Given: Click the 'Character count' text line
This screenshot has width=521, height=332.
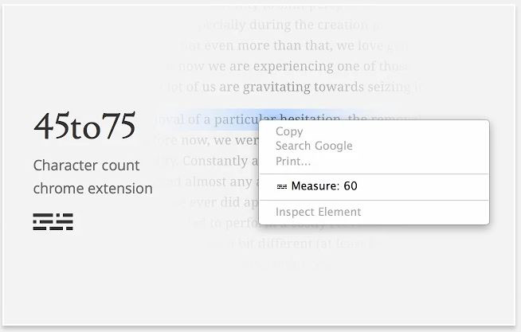Looking at the screenshot, I should click(x=86, y=166).
